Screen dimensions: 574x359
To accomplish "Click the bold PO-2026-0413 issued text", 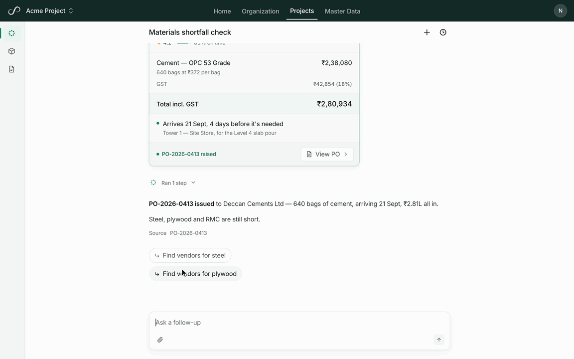I will pos(181,203).
